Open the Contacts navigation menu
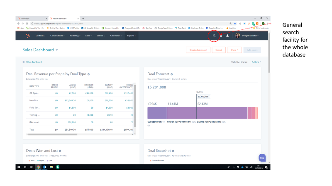Screen dimensions: 332x186 (40, 36)
